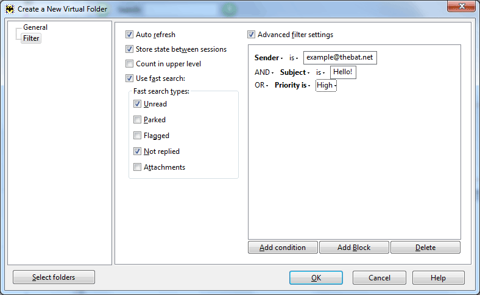Viewport: 480px width, 295px height.
Task: Check the Flagged fast search type
Action: (x=138, y=136)
